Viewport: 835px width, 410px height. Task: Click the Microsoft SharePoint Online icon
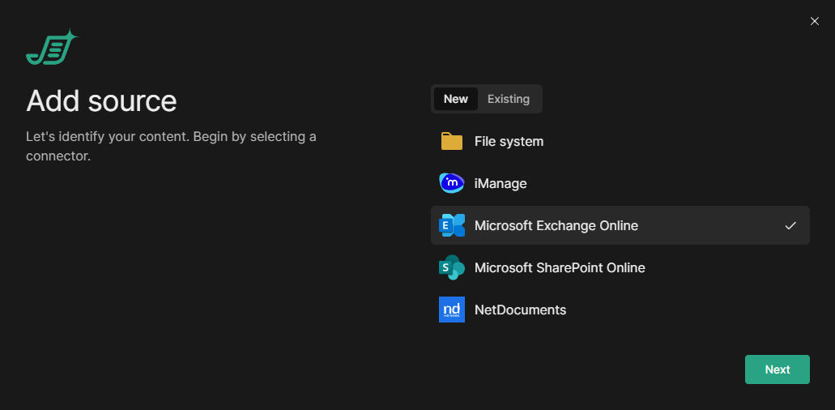(451, 267)
